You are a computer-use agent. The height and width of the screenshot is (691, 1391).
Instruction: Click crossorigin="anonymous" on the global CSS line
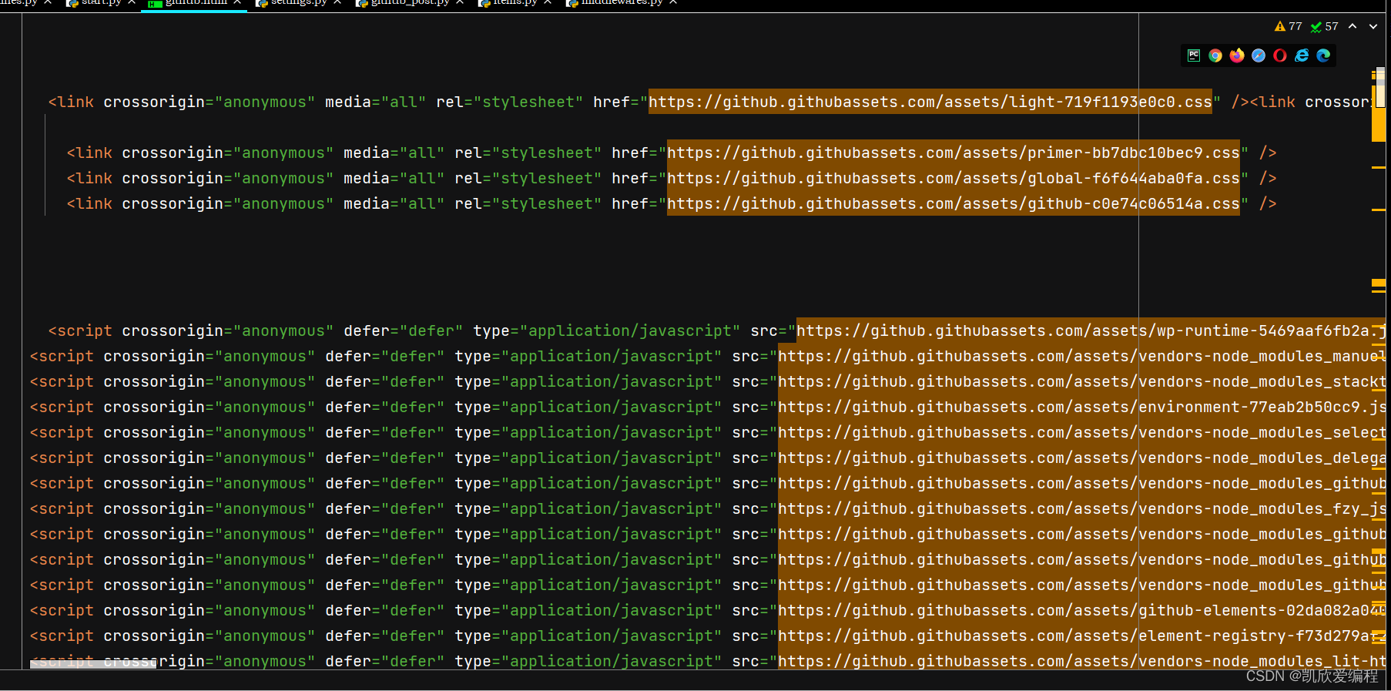tap(228, 178)
